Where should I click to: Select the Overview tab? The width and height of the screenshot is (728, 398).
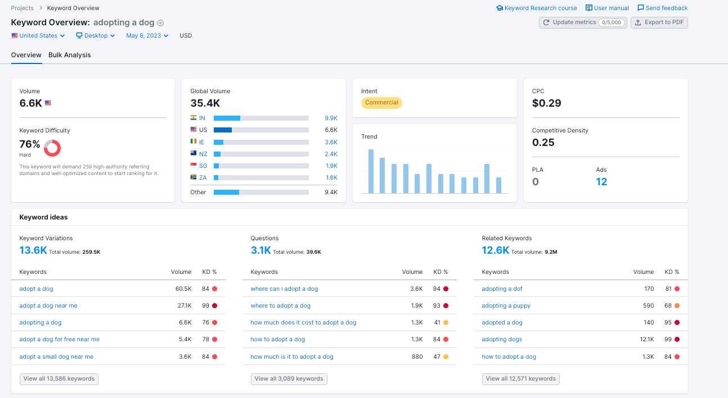pos(26,55)
